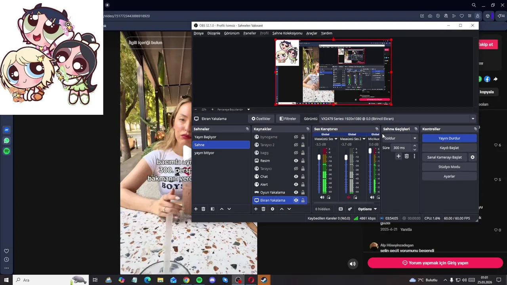Open Masaüstü Ses 2 channel dropdown arrow

(x=364, y=139)
